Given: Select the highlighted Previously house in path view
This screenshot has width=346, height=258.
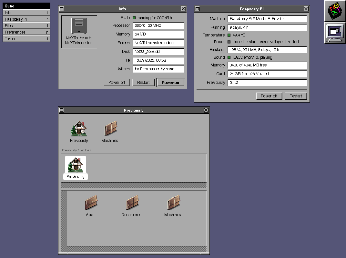Looking at the screenshot, I should (x=76, y=168).
